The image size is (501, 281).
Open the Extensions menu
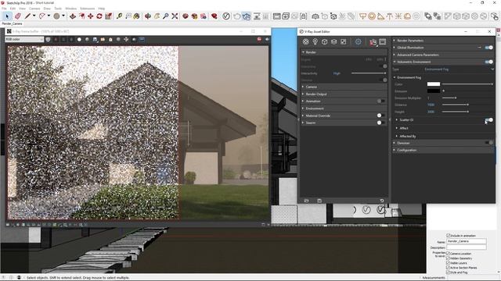pyautogui.click(x=87, y=9)
